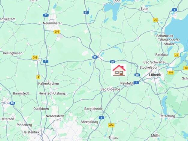Click the A20 highway shield near Reinfeld
188x141 pixels.
click(137, 75)
